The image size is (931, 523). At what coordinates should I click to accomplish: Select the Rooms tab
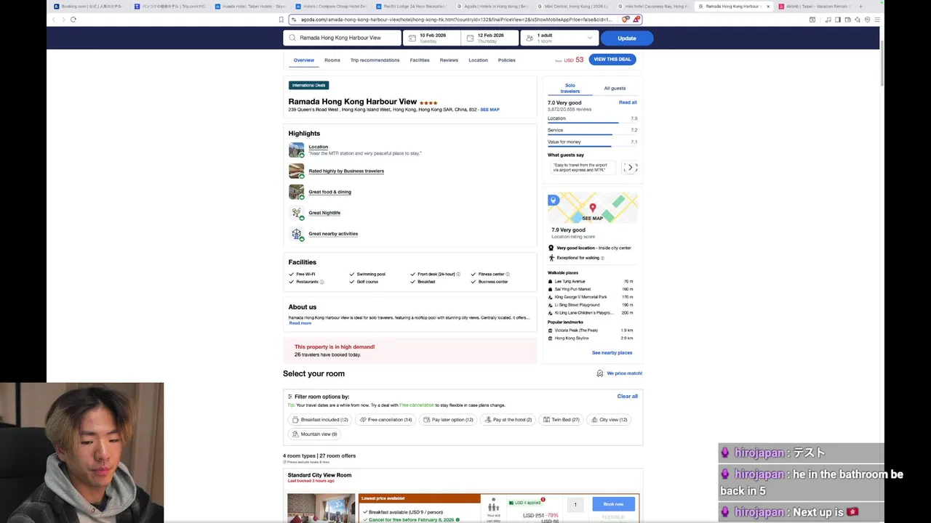click(x=332, y=60)
